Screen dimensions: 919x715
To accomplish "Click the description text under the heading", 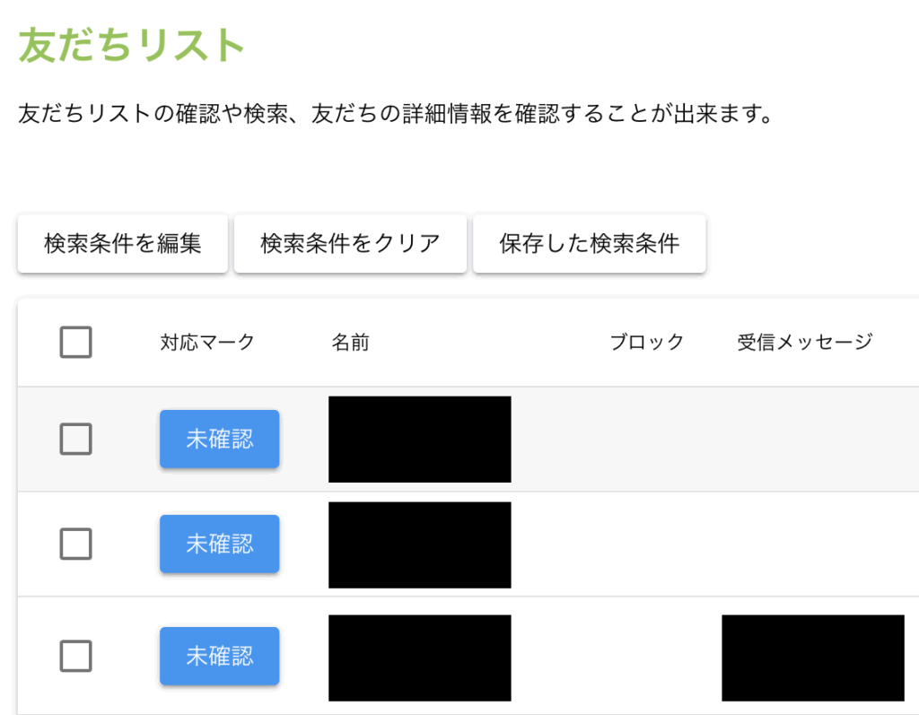I will point(395,115).
